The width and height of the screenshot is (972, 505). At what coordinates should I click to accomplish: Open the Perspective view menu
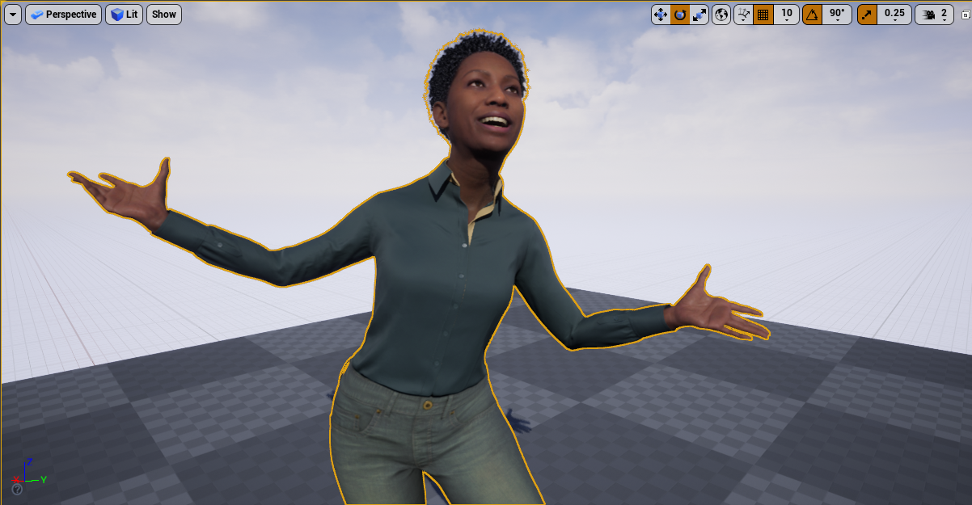pyautogui.click(x=63, y=14)
